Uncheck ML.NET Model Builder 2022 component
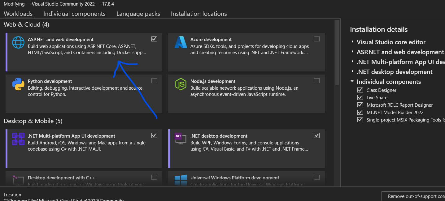Screen dimensions: 445x201 coord(360,112)
